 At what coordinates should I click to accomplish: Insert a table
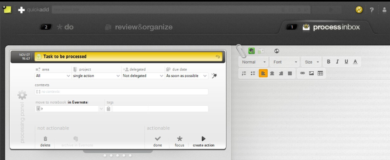pyautogui.click(x=321, y=73)
